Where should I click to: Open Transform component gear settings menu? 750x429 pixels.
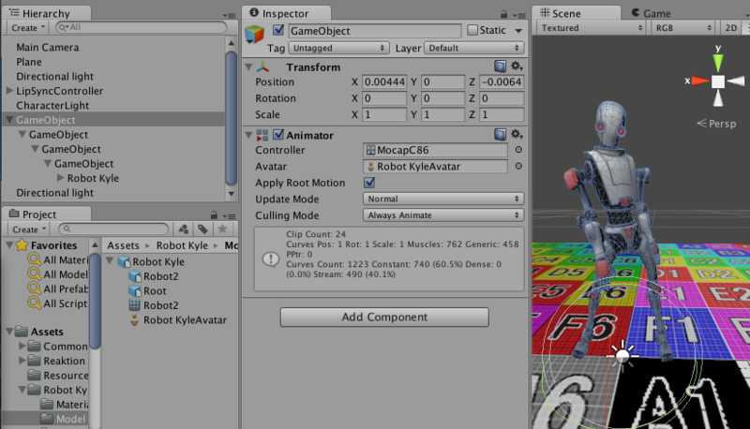coord(517,67)
